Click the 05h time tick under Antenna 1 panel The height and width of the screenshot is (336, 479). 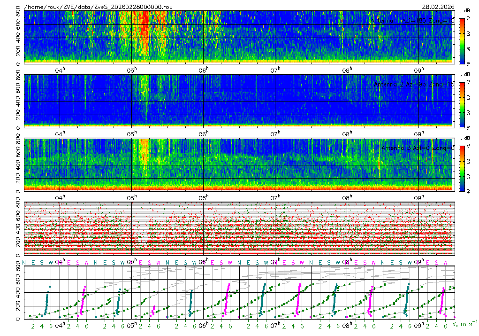[x=132, y=70]
